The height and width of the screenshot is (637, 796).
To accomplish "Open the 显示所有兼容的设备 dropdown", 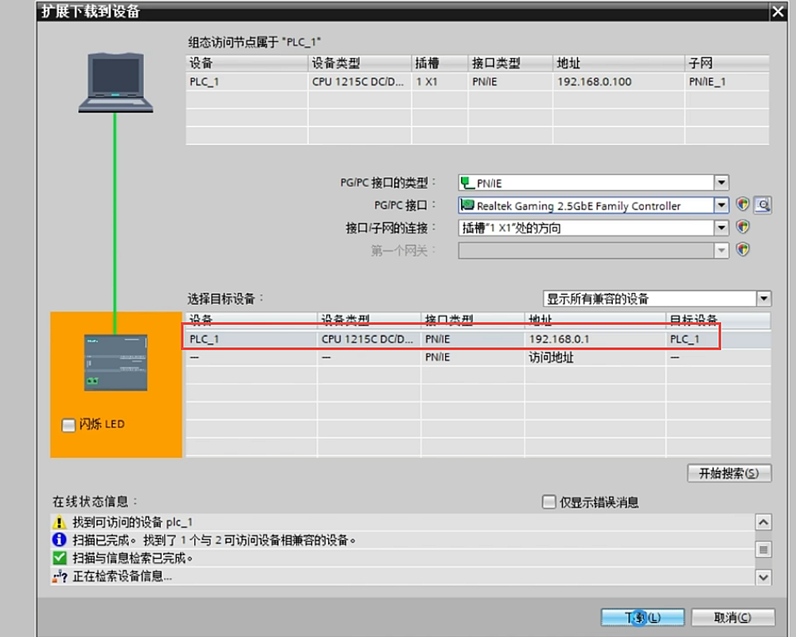I will pyautogui.click(x=763, y=299).
